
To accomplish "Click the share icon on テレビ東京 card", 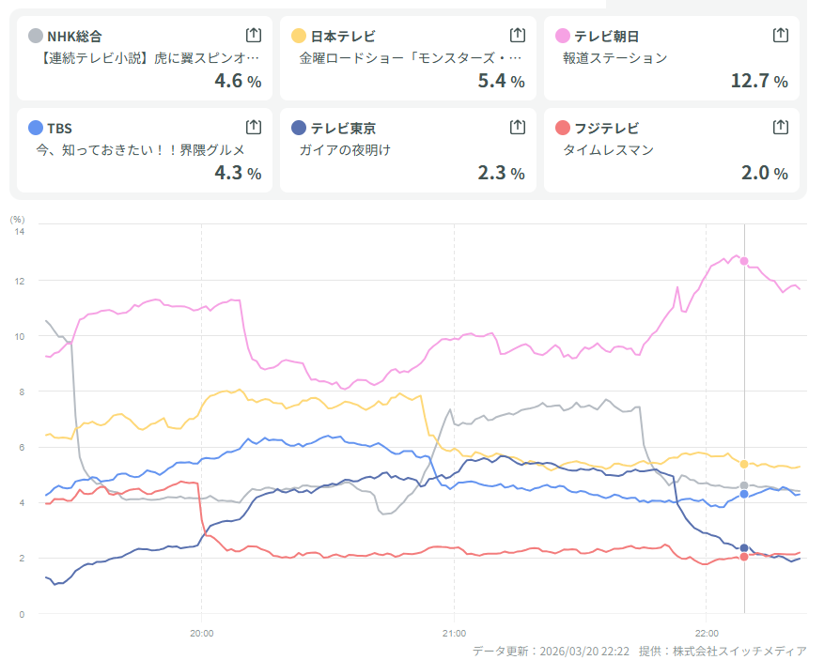I will pyautogui.click(x=517, y=127).
